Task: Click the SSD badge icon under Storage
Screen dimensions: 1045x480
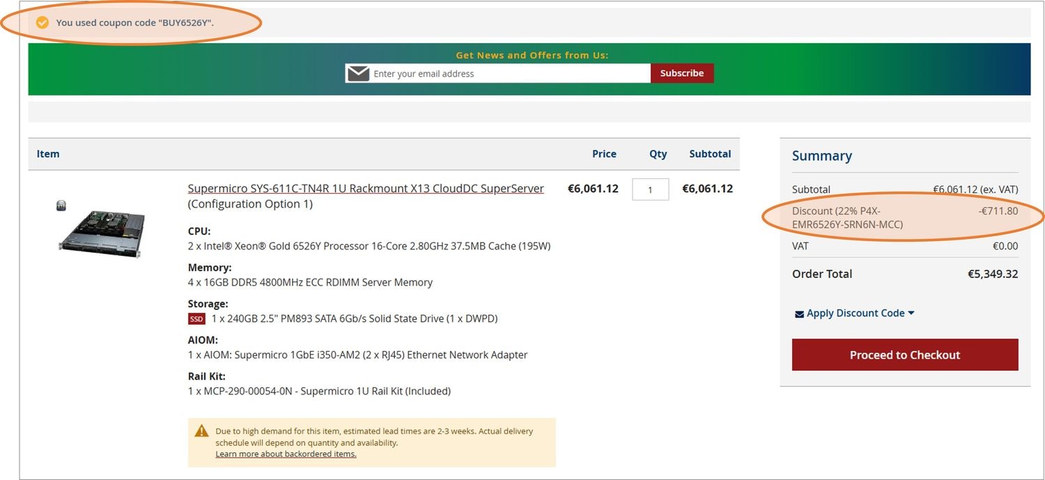Action: [x=197, y=319]
